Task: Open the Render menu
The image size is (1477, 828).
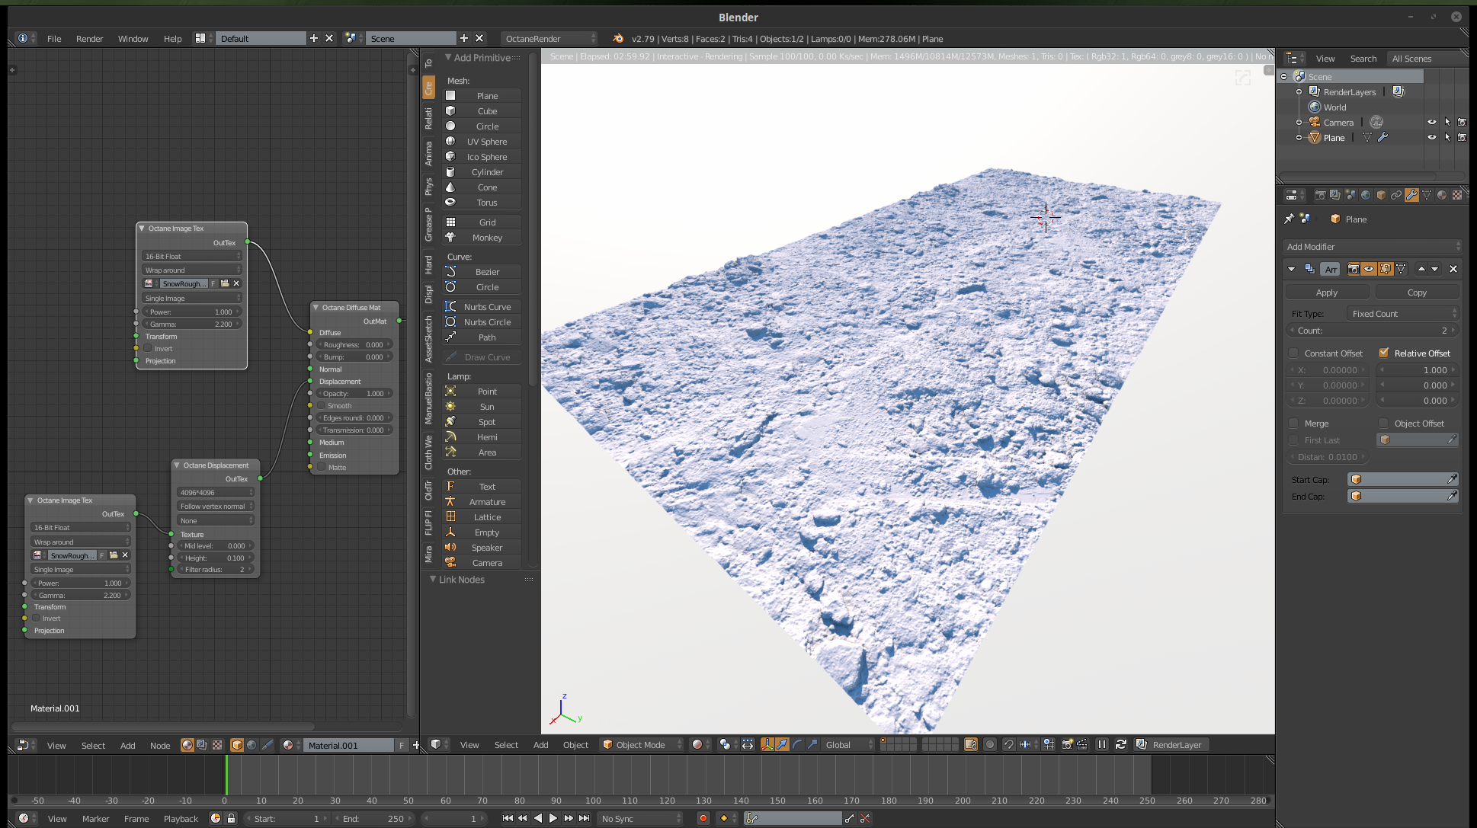Action: pos(89,39)
